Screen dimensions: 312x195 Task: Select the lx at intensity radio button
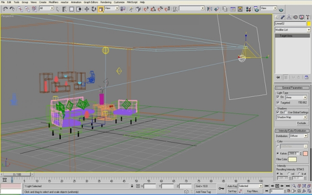300,174
